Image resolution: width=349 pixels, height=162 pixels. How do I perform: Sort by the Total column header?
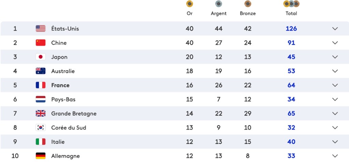pos(291,14)
